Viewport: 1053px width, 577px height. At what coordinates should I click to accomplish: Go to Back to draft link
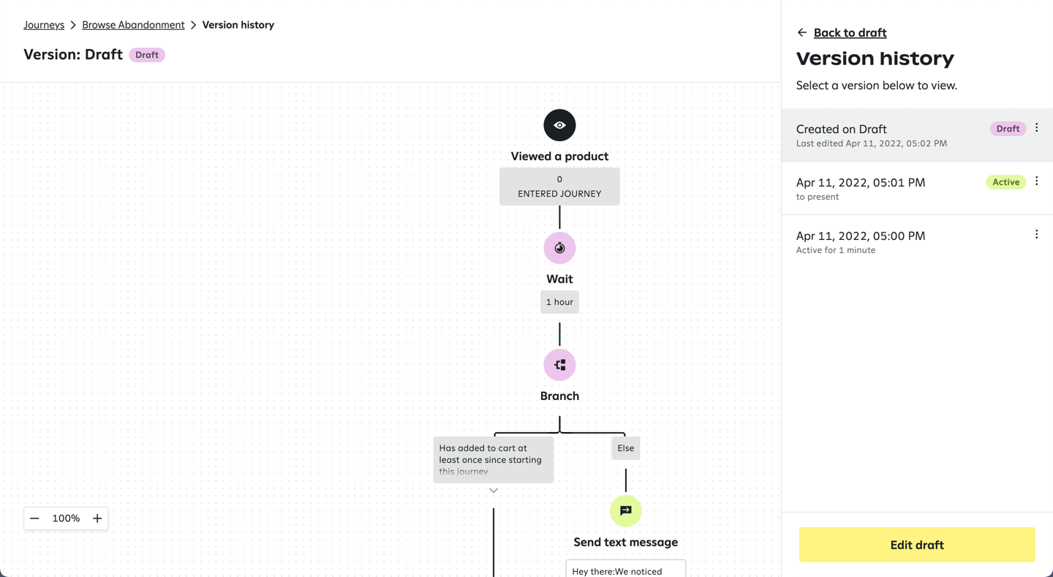(850, 33)
